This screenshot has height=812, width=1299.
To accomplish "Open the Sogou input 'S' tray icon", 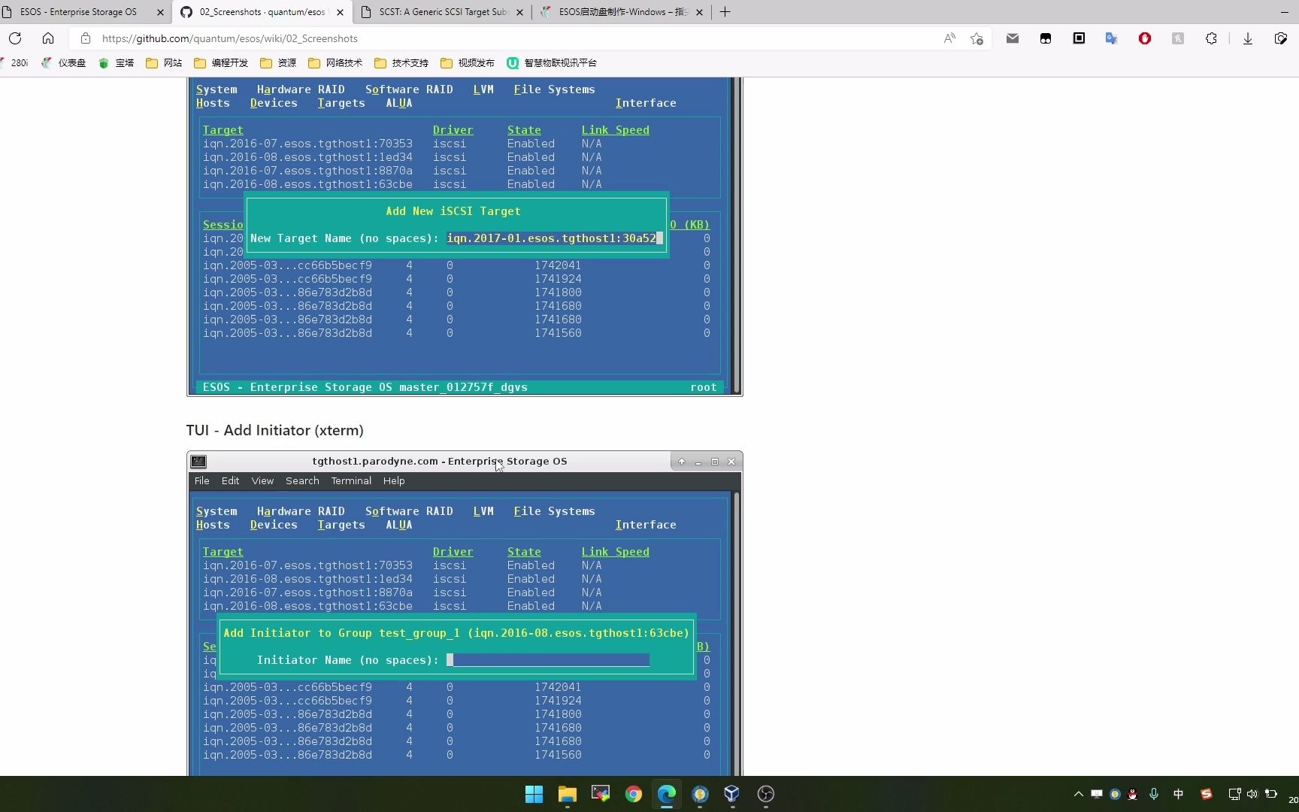I will coord(1206,794).
